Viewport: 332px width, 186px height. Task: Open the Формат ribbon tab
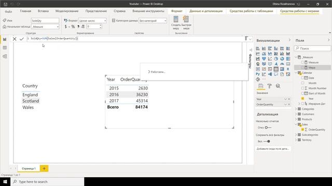tap(176, 11)
